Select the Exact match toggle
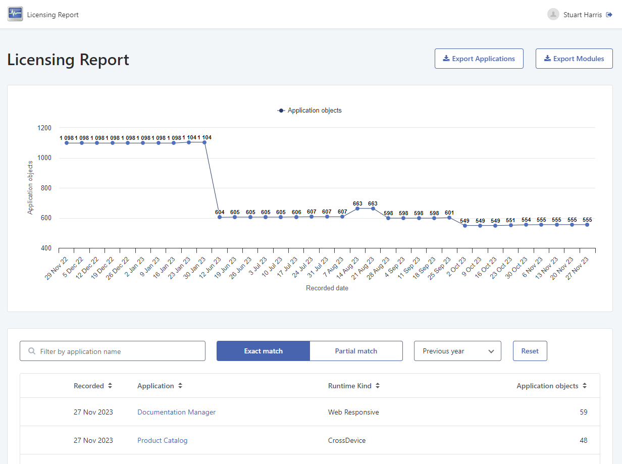This screenshot has width=622, height=464. click(x=263, y=351)
